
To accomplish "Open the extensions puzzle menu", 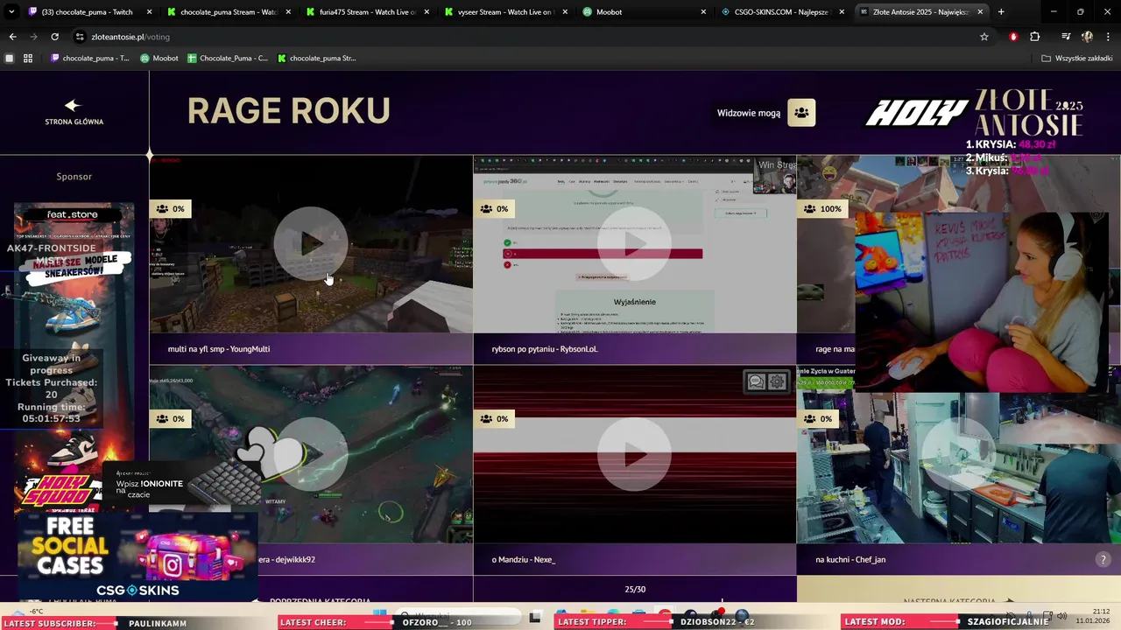I will click(x=1035, y=37).
